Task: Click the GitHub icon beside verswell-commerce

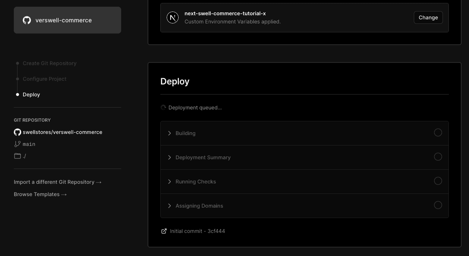Action: point(27,20)
